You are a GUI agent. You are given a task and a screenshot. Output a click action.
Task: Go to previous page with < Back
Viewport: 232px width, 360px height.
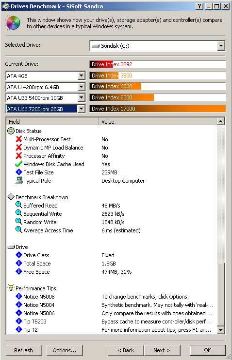tap(126, 350)
